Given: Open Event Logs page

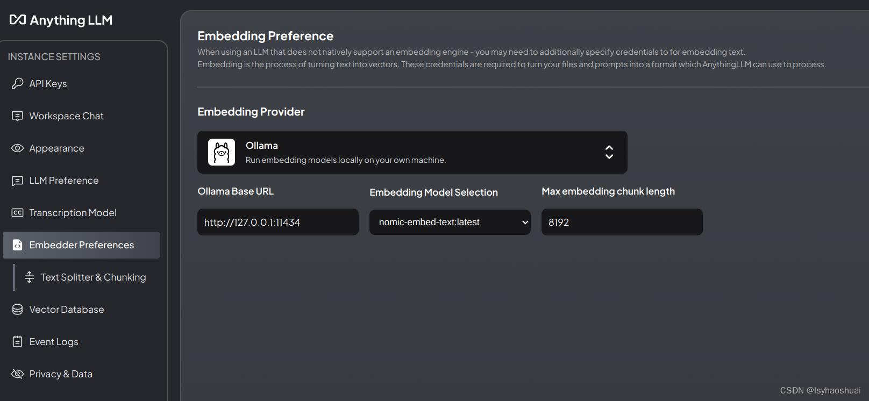Looking at the screenshot, I should tap(82, 342).
